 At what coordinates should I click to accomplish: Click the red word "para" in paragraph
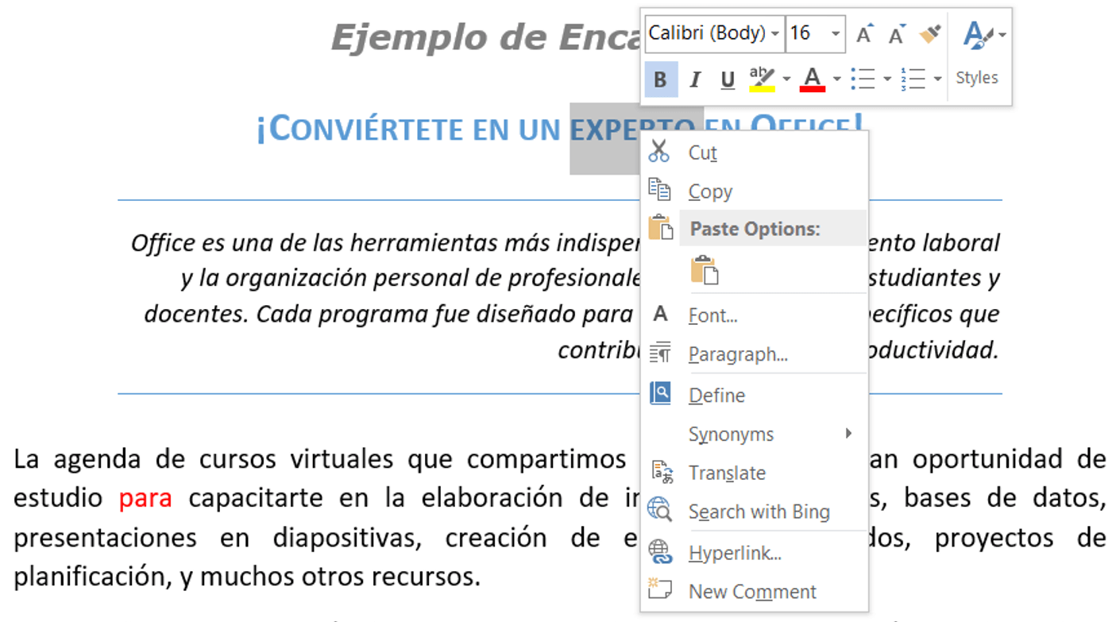[x=145, y=498]
